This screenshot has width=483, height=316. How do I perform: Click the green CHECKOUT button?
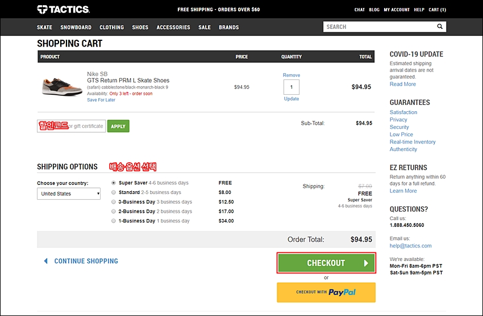(x=326, y=263)
